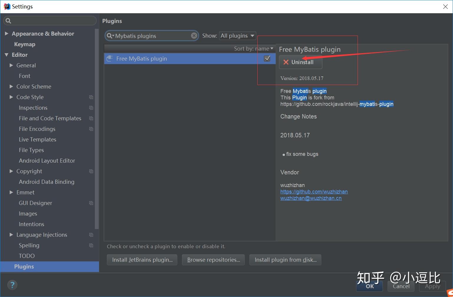Expand the Copyright node
453x297 pixels.
pos(11,171)
